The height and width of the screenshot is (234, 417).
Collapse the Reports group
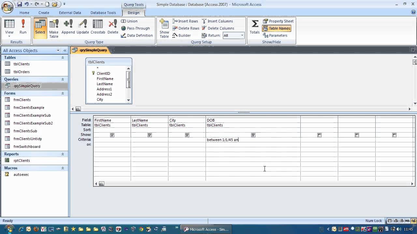point(63,154)
